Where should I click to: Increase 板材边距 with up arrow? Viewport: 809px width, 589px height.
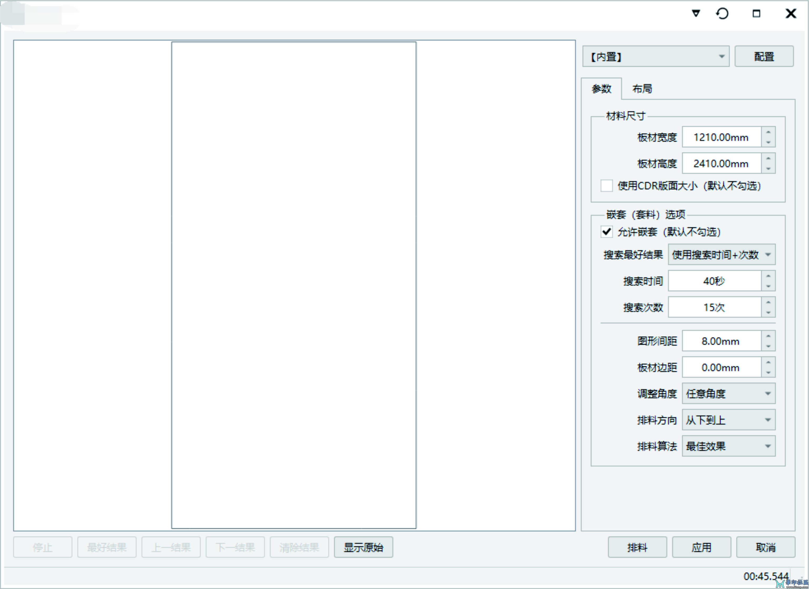coord(768,362)
